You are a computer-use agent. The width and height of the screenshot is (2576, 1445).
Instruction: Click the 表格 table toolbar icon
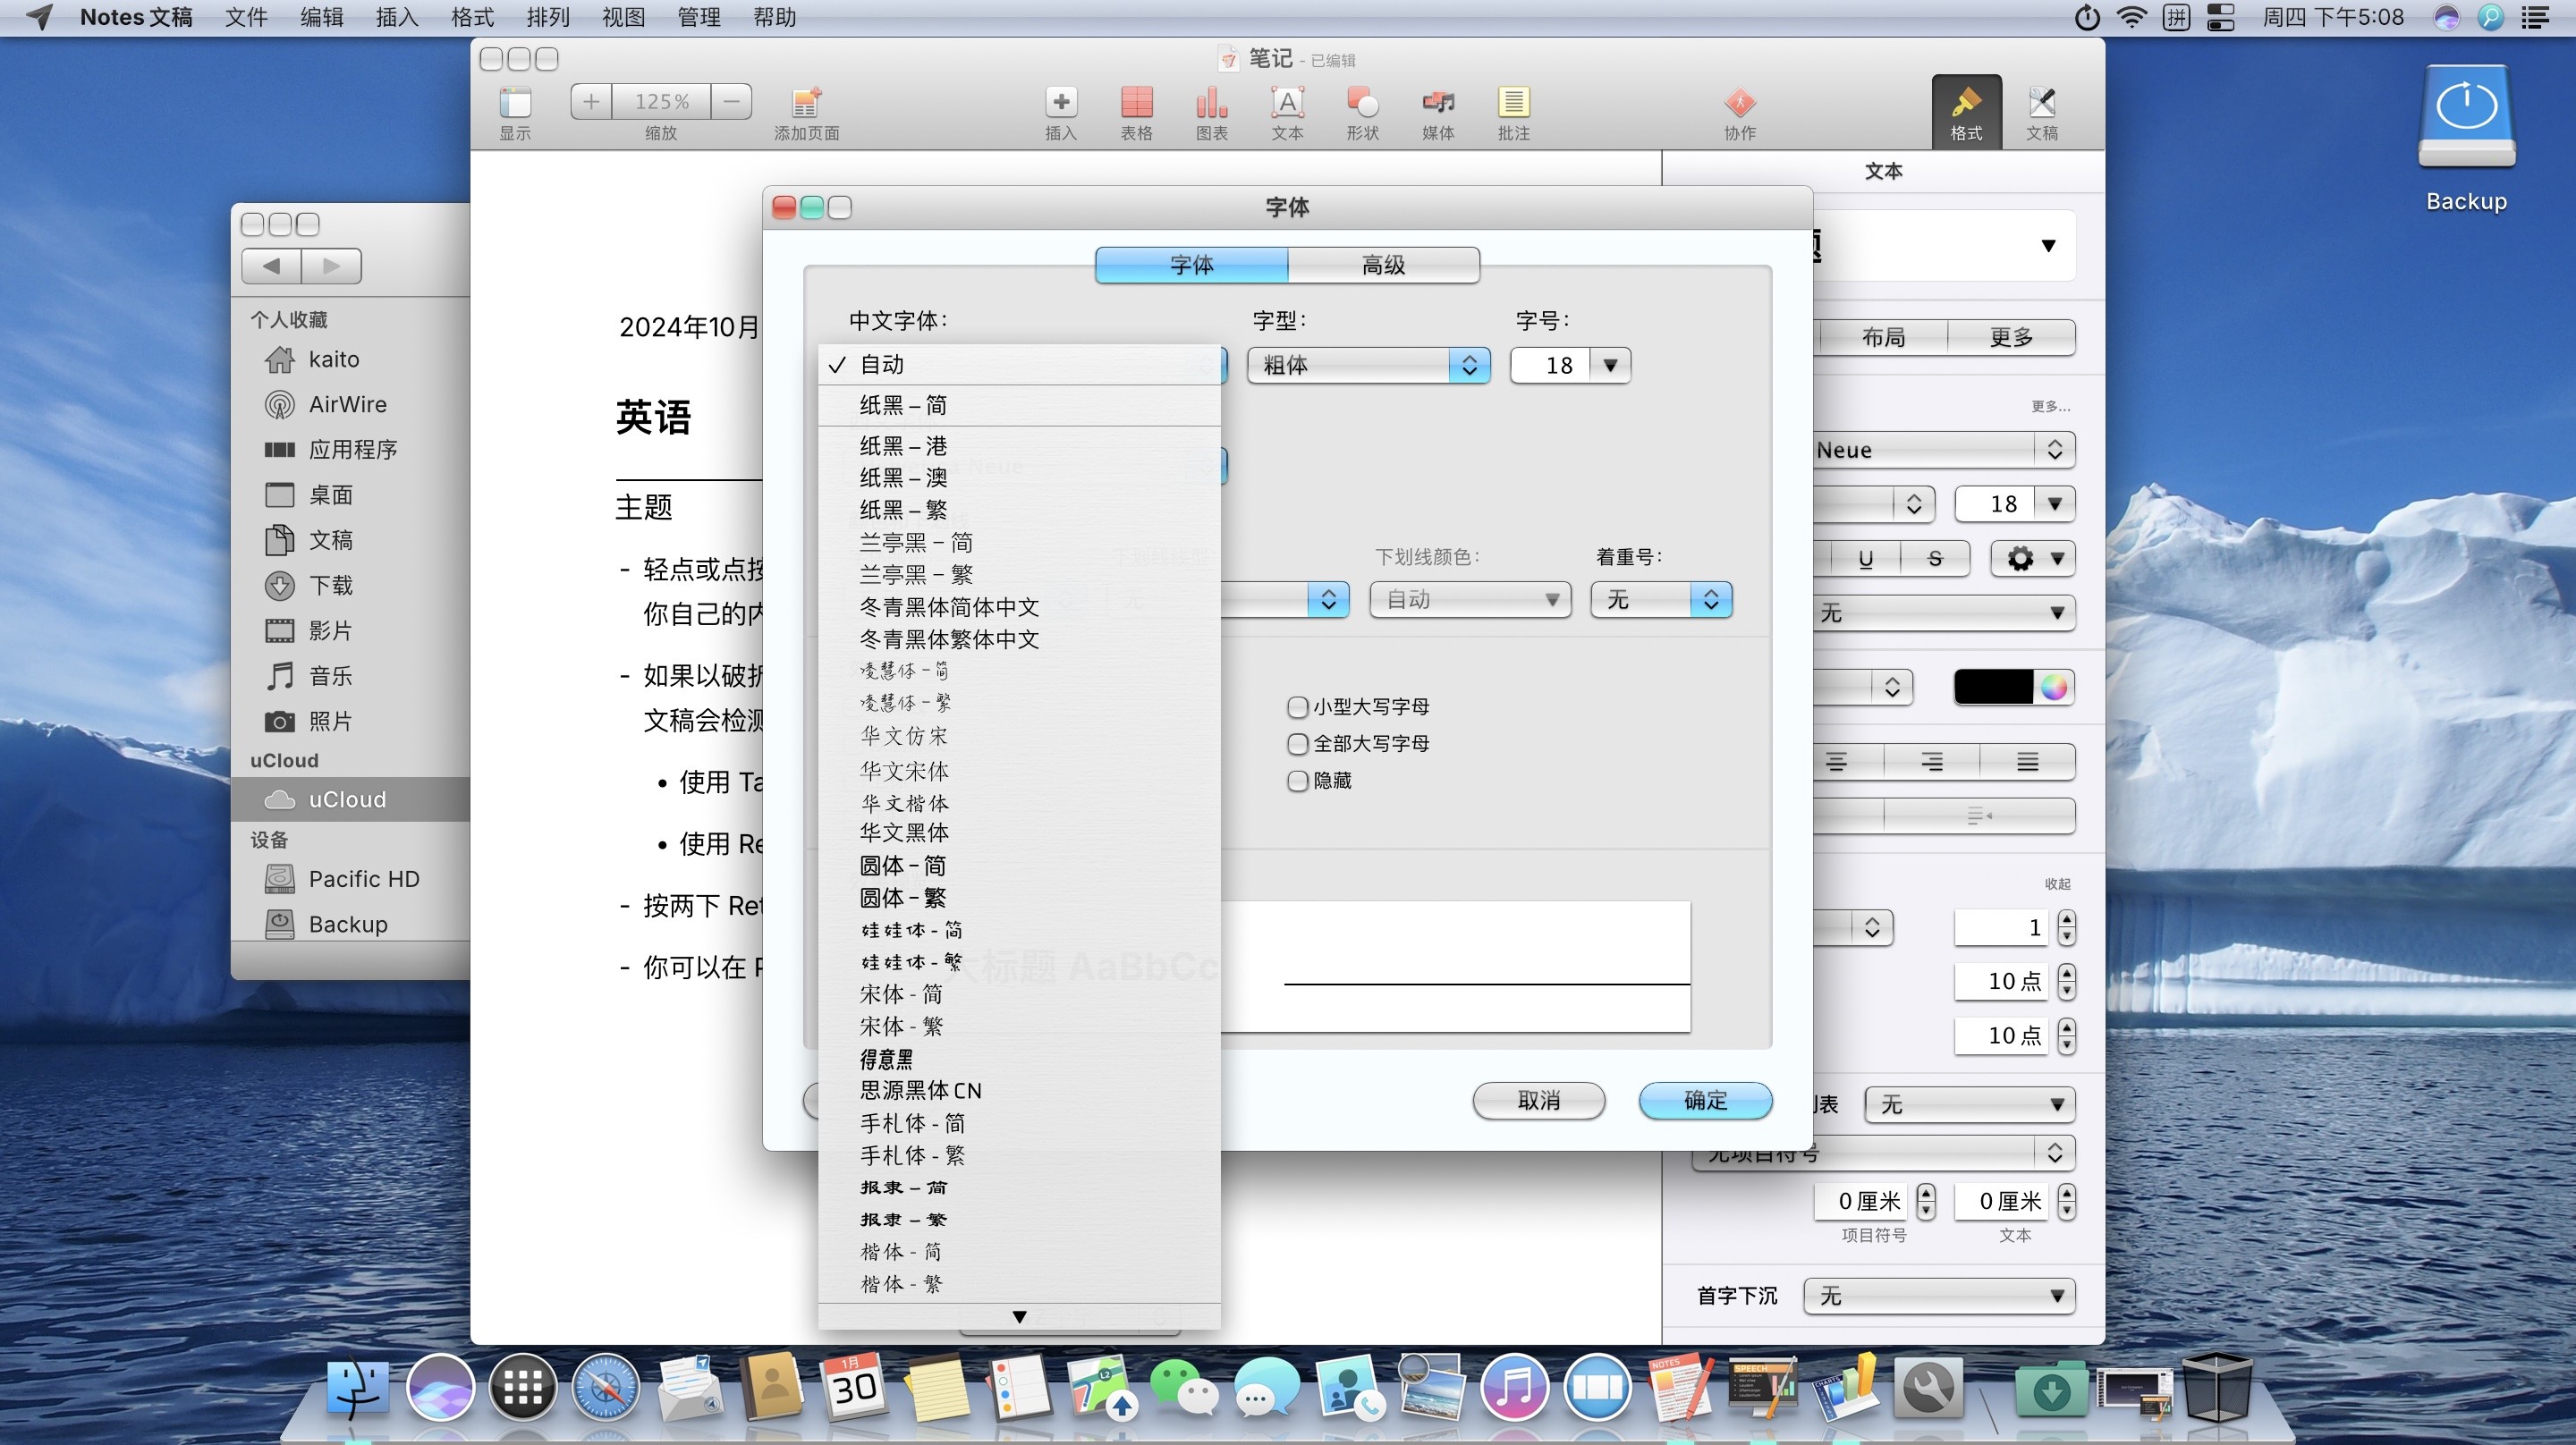click(x=1136, y=102)
